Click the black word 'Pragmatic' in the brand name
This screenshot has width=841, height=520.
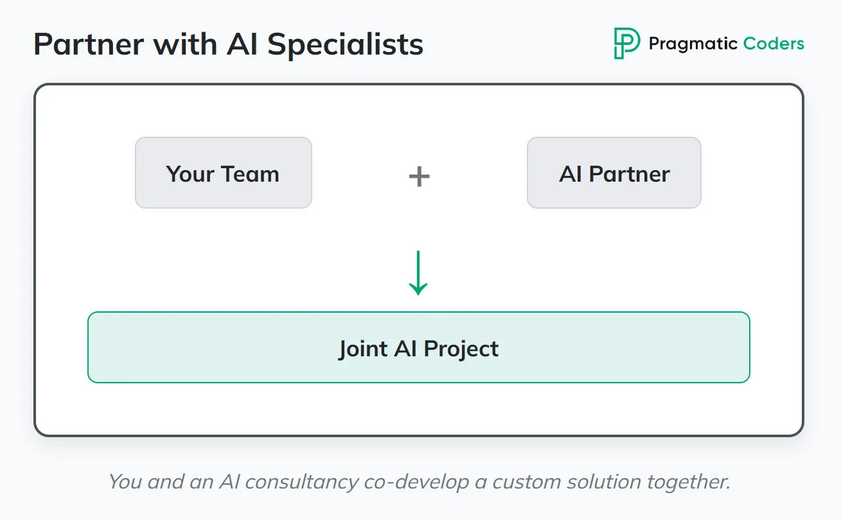(693, 44)
